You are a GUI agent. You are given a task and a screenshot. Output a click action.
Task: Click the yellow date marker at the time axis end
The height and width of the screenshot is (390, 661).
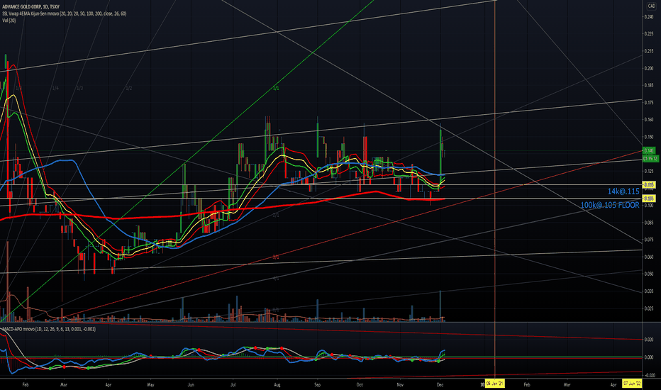pos(632,384)
